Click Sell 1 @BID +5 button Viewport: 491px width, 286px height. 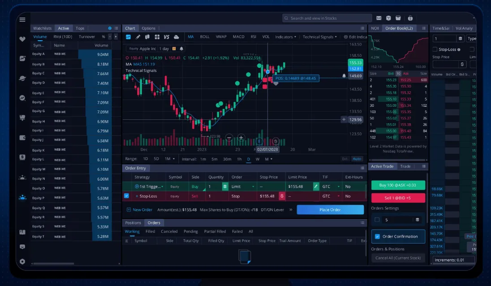(398, 198)
